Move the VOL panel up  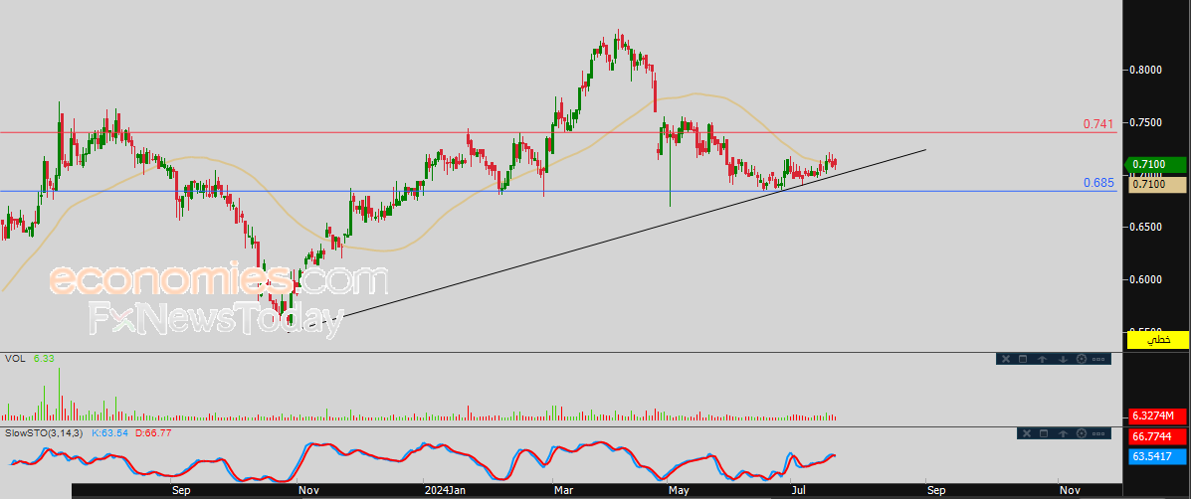click(1042, 360)
